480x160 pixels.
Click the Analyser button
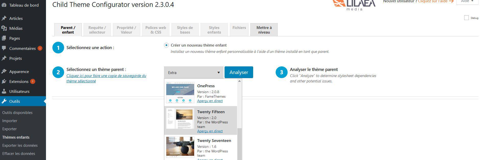[x=239, y=72]
